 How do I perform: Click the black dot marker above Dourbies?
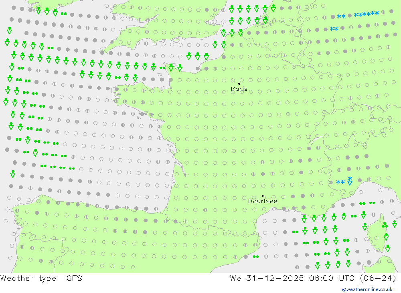tap(263, 196)
